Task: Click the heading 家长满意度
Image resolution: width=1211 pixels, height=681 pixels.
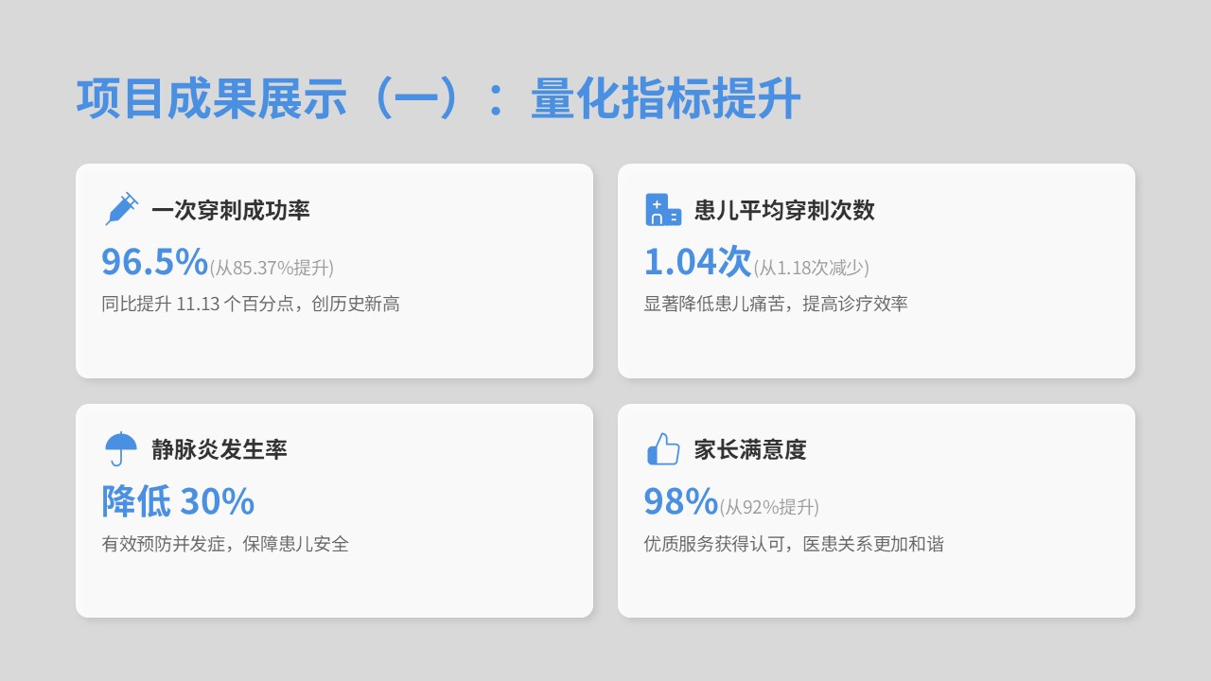Action: (x=750, y=449)
